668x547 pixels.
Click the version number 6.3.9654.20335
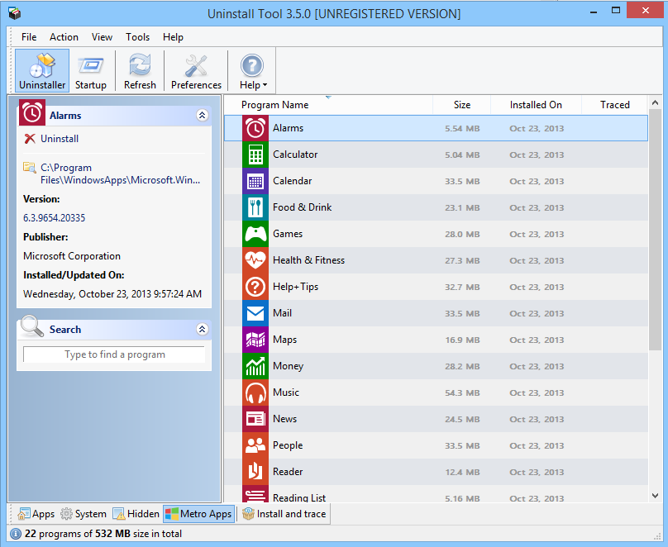54,218
